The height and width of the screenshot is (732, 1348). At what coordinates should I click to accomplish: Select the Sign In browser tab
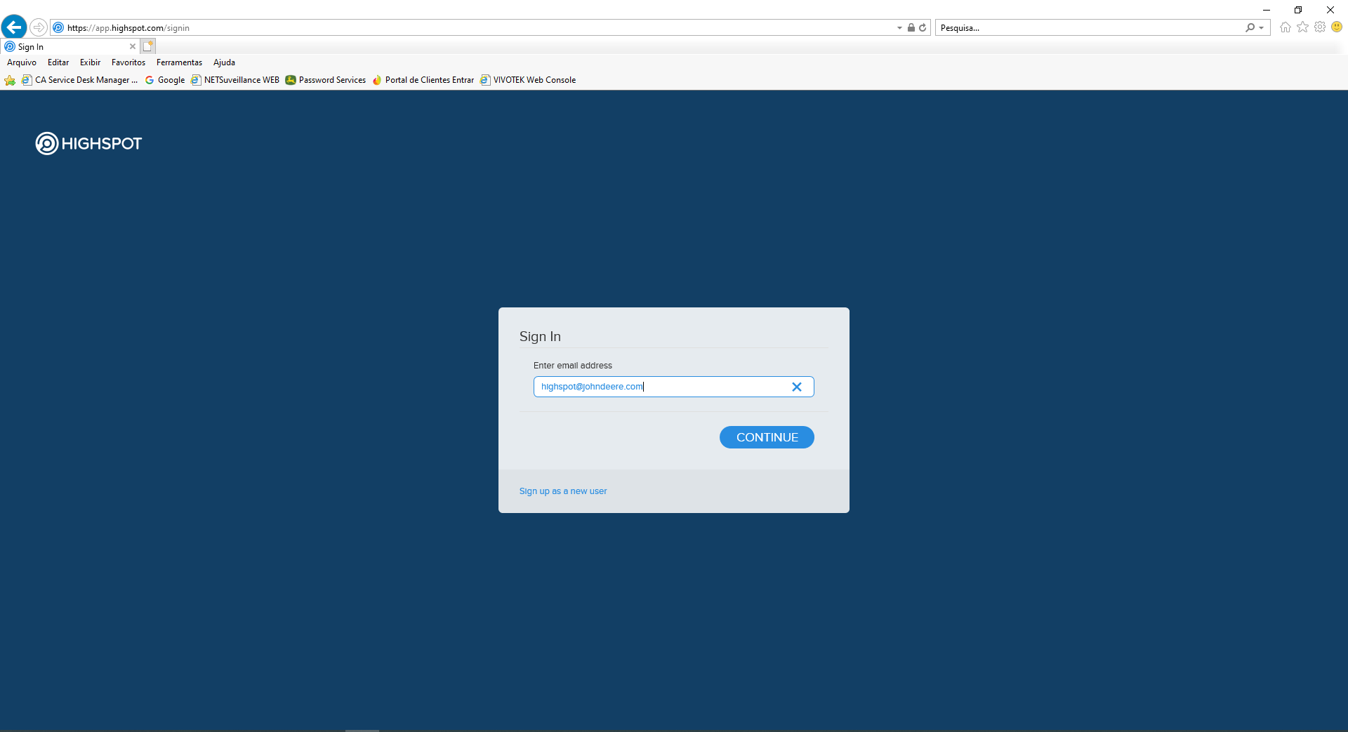pyautogui.click(x=69, y=47)
